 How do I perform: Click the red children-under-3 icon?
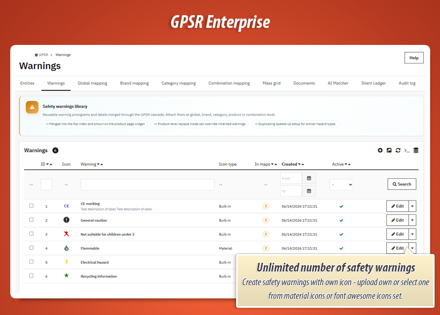pos(66,234)
